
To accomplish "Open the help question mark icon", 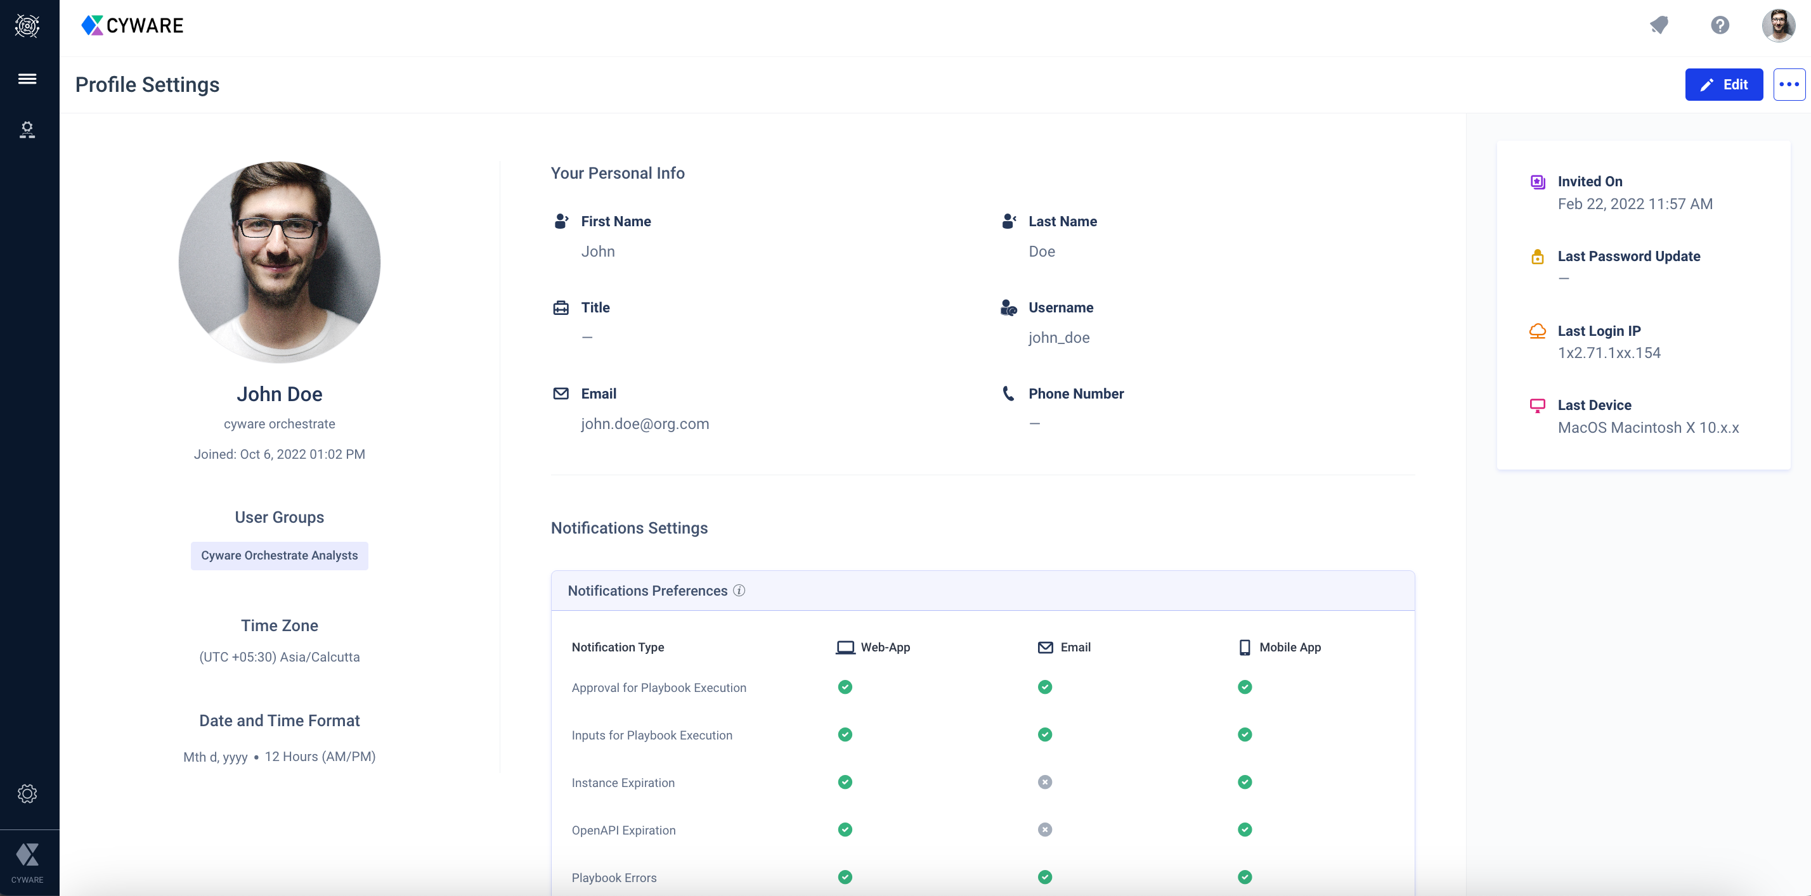I will pos(1720,25).
